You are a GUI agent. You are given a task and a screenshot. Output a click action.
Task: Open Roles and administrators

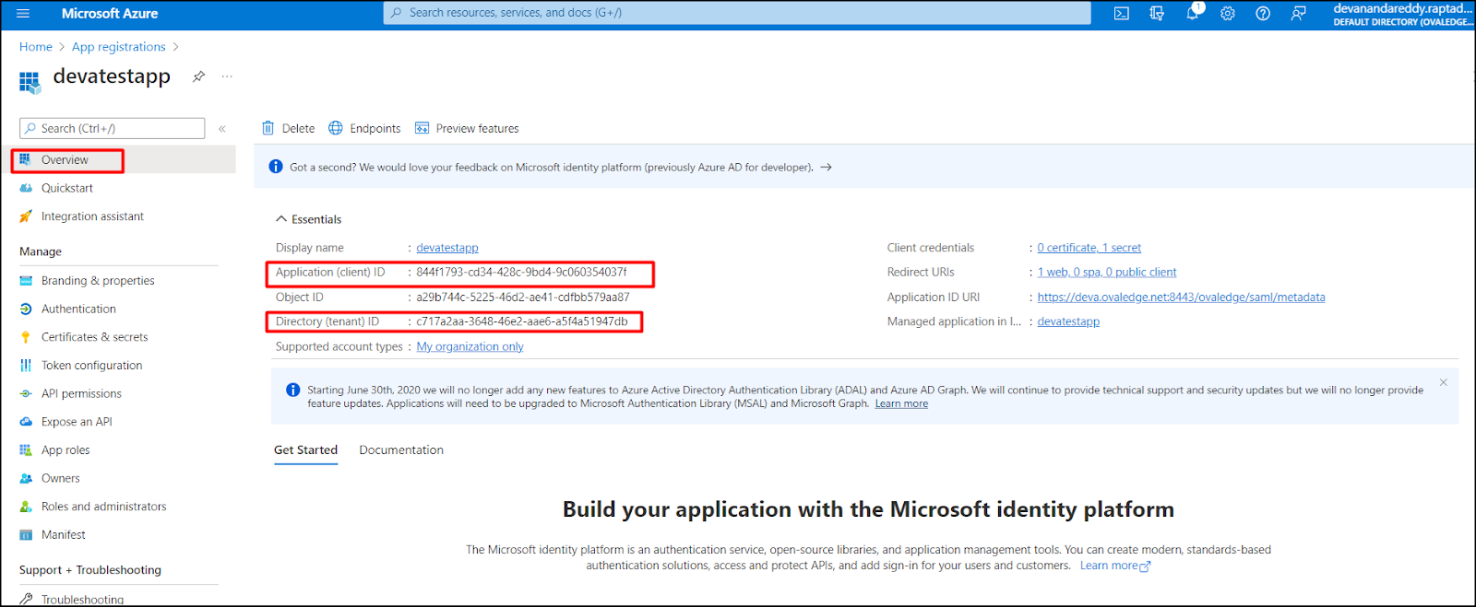tap(103, 507)
